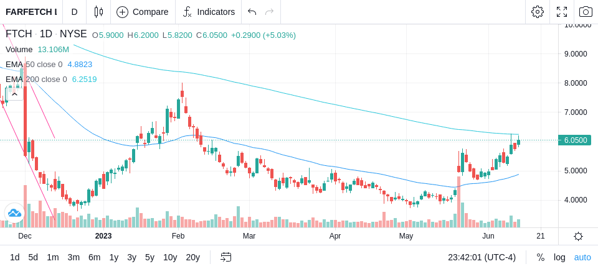Select the 10y time range
The image size is (598, 269).
(x=170, y=258)
